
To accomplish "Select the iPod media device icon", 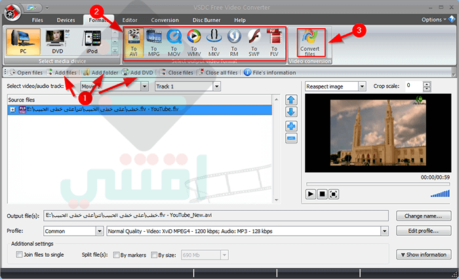I will pos(92,41).
